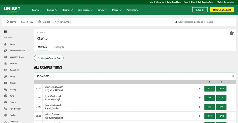
Task: Click the Boxing glove icon
Action: [x=6, y=77]
